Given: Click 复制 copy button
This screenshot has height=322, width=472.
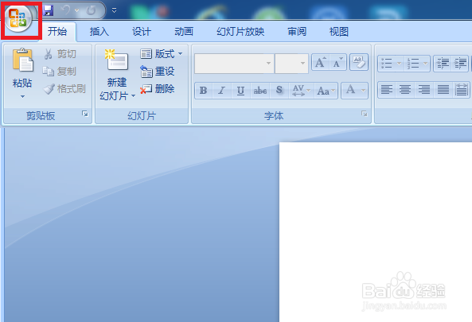Looking at the screenshot, I should pyautogui.click(x=60, y=72).
